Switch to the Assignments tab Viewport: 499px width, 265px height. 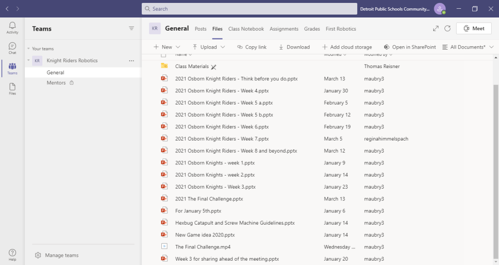[x=284, y=29]
